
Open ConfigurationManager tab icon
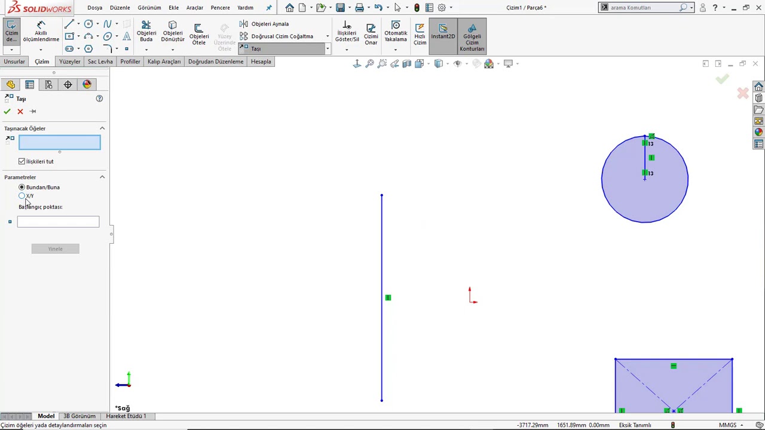pyautogui.click(x=48, y=85)
